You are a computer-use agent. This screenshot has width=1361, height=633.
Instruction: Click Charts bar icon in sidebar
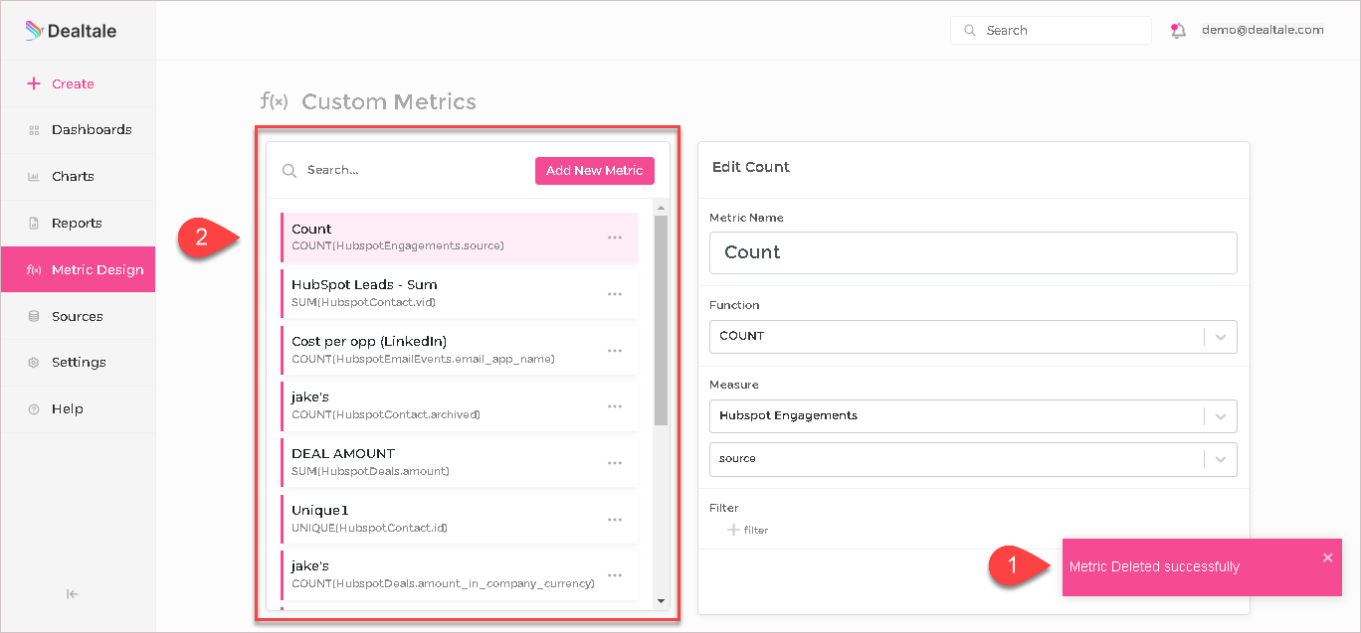coord(33,177)
